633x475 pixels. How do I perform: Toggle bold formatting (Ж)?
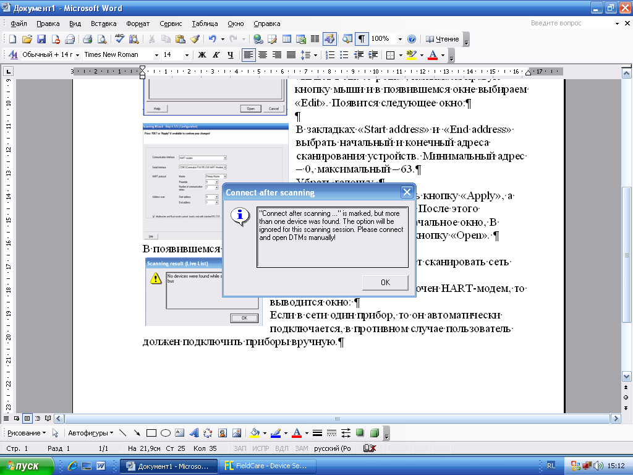pos(202,55)
